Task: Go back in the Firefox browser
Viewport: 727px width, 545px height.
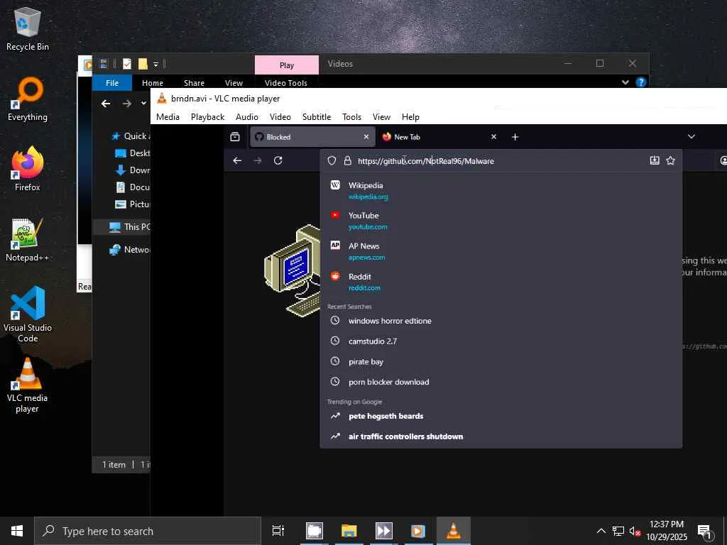Action: (x=237, y=160)
